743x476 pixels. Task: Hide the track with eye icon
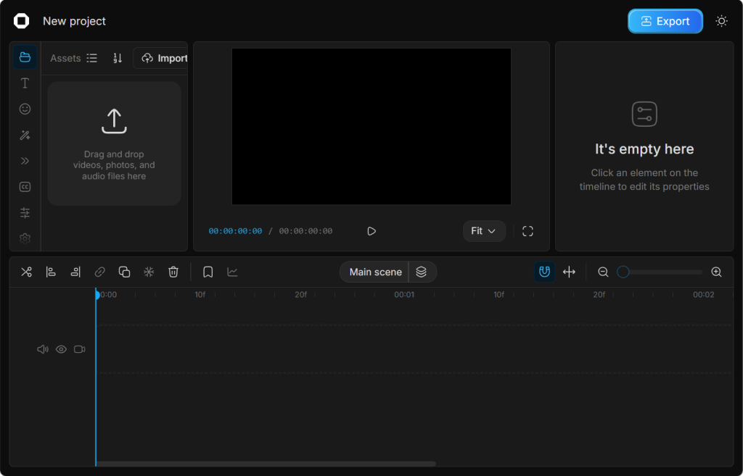click(x=61, y=349)
